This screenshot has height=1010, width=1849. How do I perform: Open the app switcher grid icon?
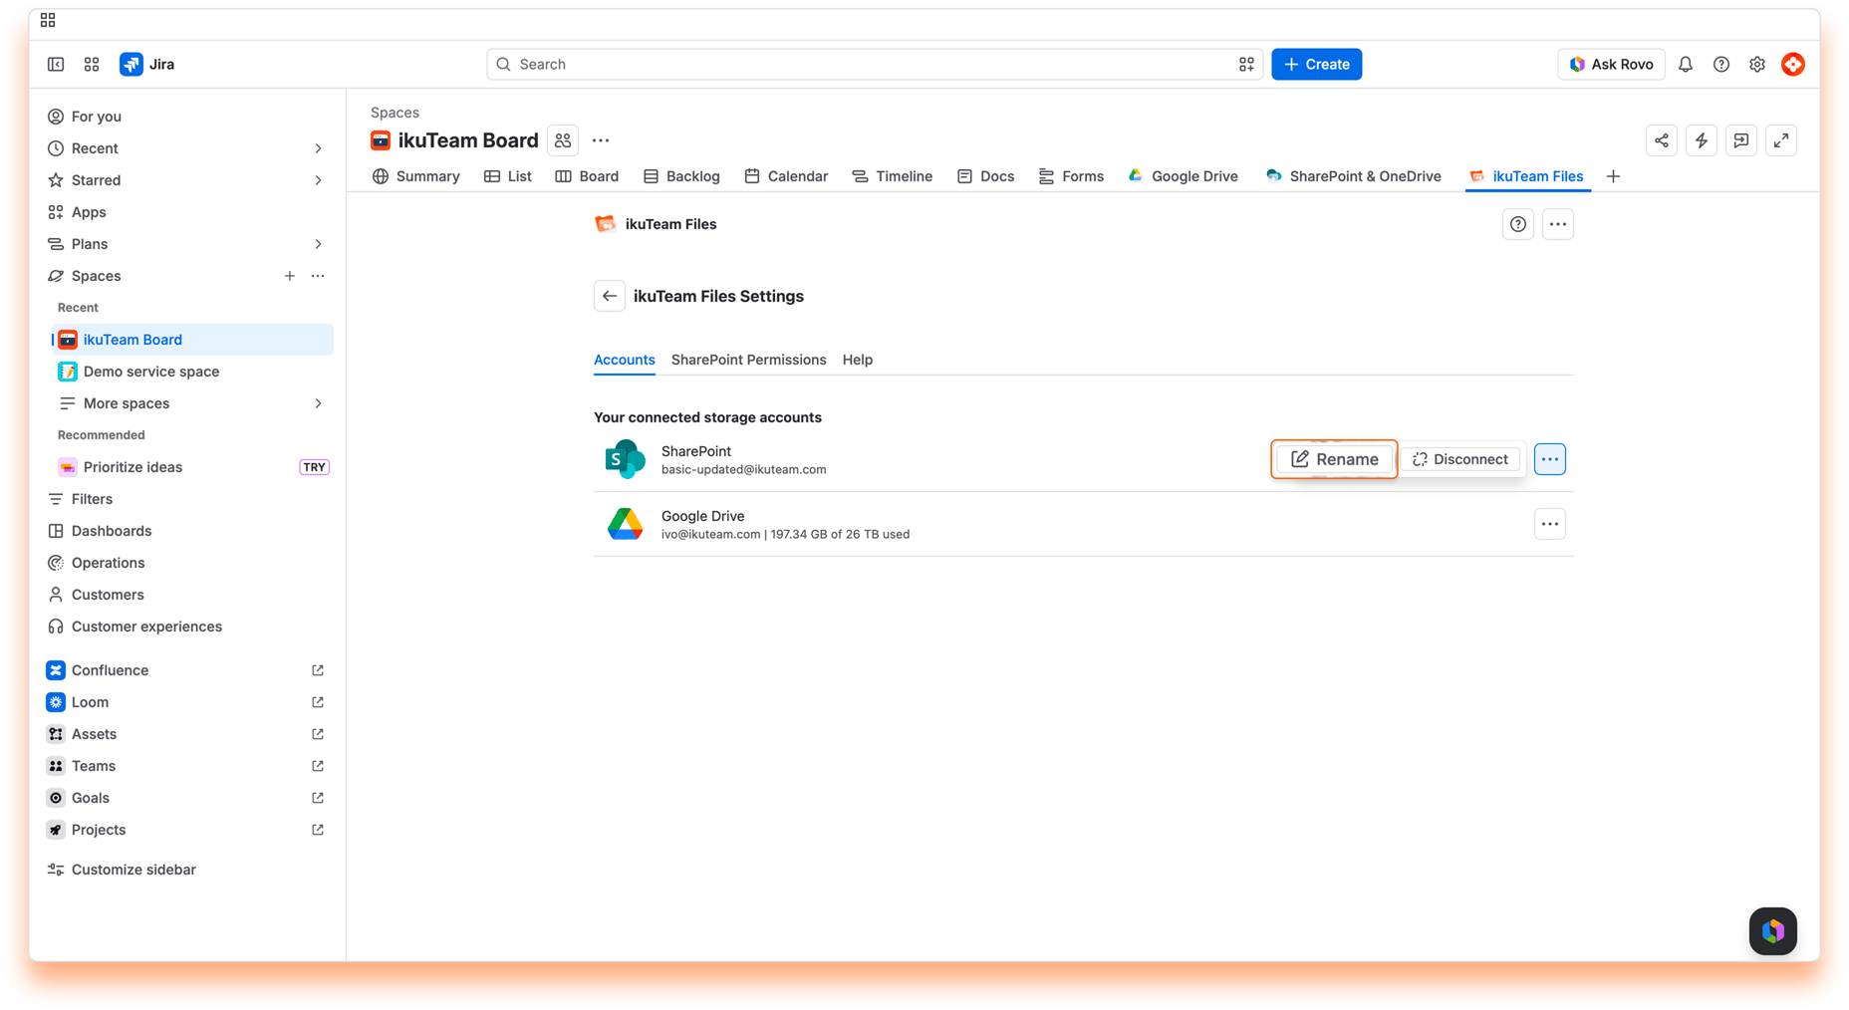[92, 64]
